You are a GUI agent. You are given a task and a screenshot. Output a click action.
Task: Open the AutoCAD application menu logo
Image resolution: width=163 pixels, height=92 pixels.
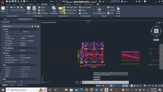point(2,2)
